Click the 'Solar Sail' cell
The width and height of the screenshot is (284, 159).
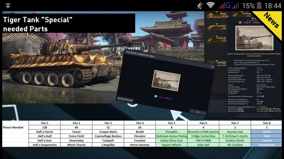click(x=203, y=145)
